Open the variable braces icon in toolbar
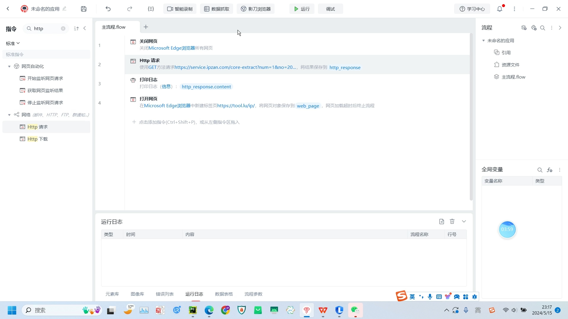This screenshot has width=568, height=319. (151, 9)
